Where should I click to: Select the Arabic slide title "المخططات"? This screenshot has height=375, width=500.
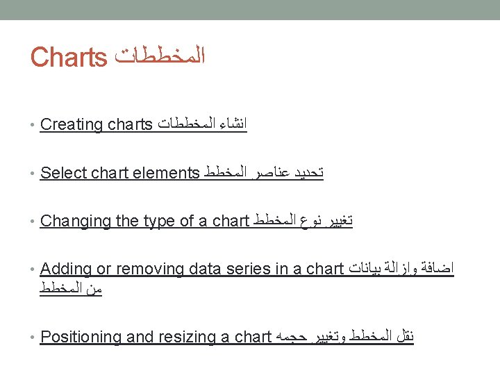pos(160,55)
